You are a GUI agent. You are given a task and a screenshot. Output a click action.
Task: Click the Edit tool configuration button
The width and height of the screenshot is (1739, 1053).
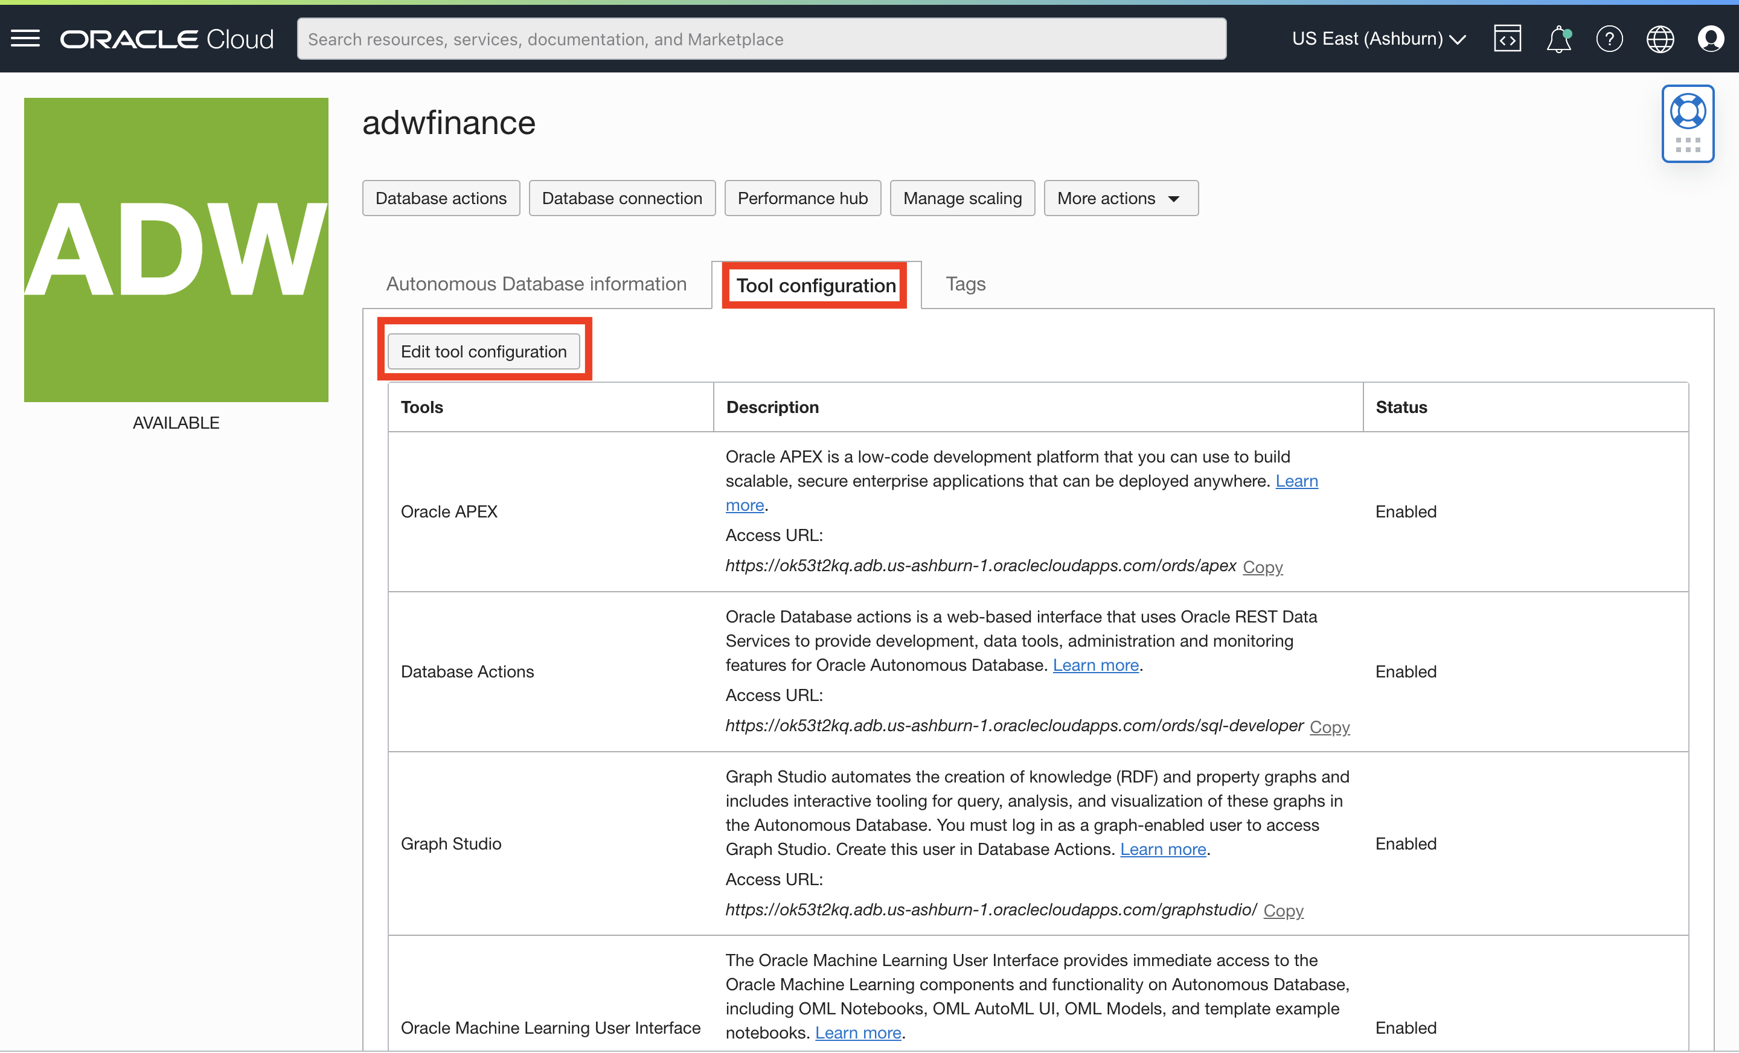point(484,351)
